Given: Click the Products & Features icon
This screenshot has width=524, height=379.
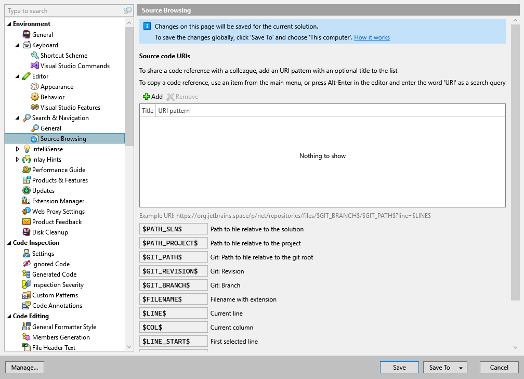Looking at the screenshot, I should 27,180.
